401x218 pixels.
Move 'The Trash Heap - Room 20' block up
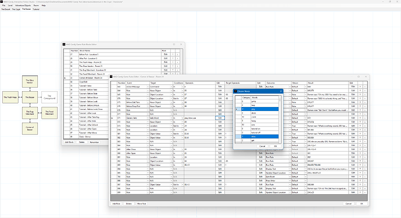click(x=173, y=62)
